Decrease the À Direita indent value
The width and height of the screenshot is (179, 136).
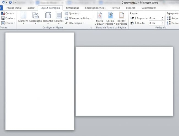[162, 24]
